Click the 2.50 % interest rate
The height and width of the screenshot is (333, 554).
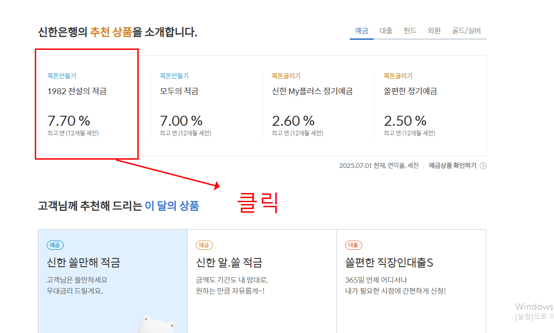tap(405, 121)
